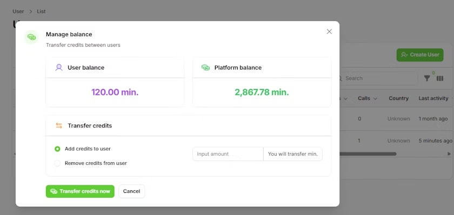Click the User breadcrumb link
The width and height of the screenshot is (454, 215).
pos(18,11)
